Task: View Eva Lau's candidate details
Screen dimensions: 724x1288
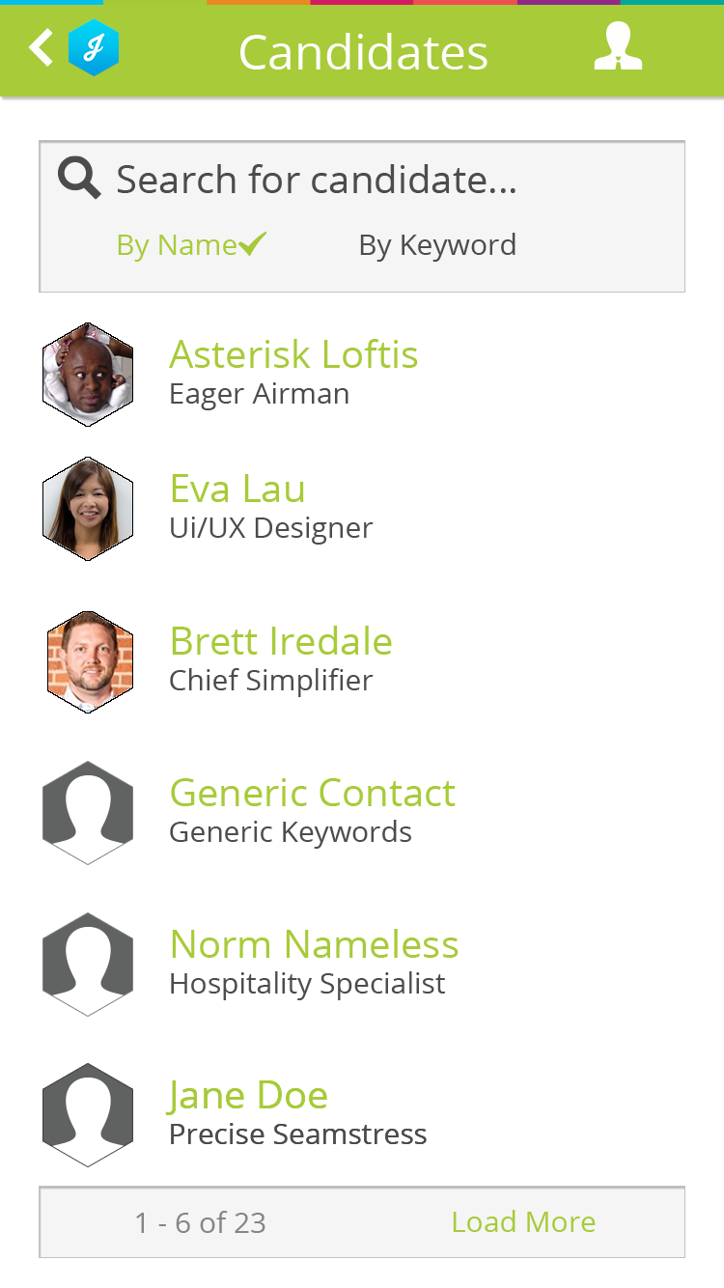Action: (x=237, y=489)
